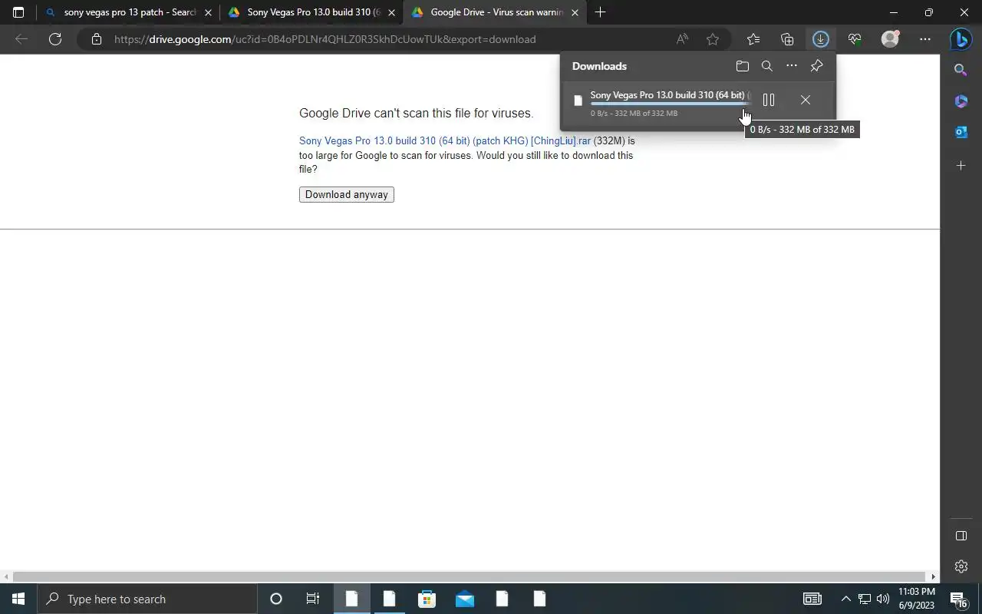Close the Google Drive Virus scan tab

[575, 12]
